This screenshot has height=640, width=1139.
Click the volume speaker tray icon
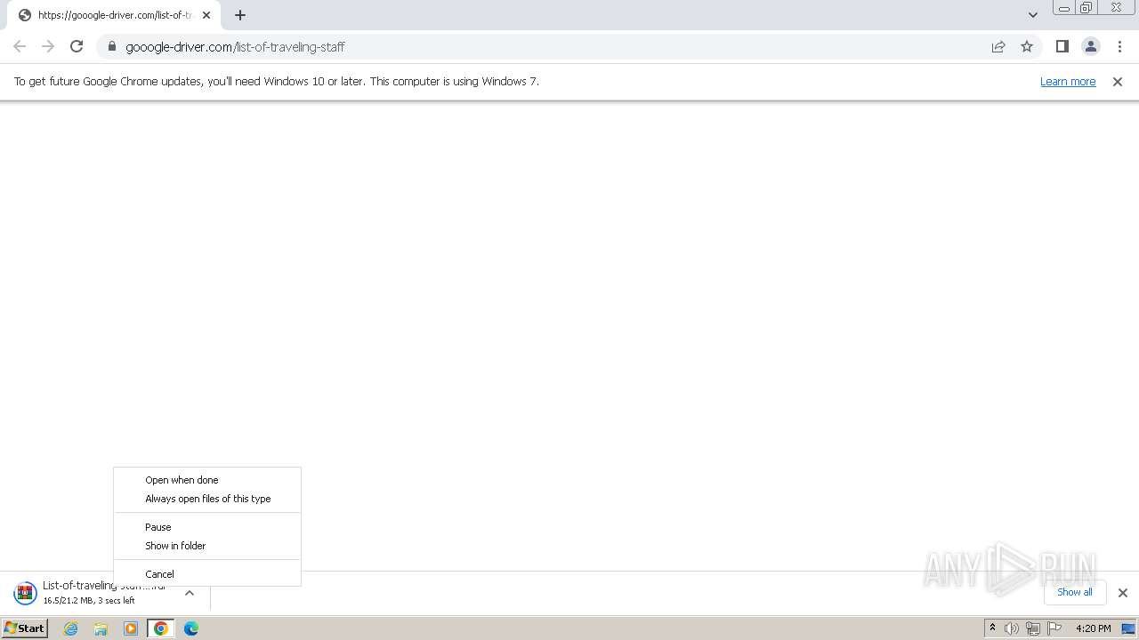click(x=1012, y=628)
